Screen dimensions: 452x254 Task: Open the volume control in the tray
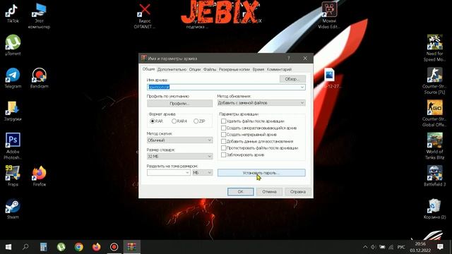tap(374, 247)
